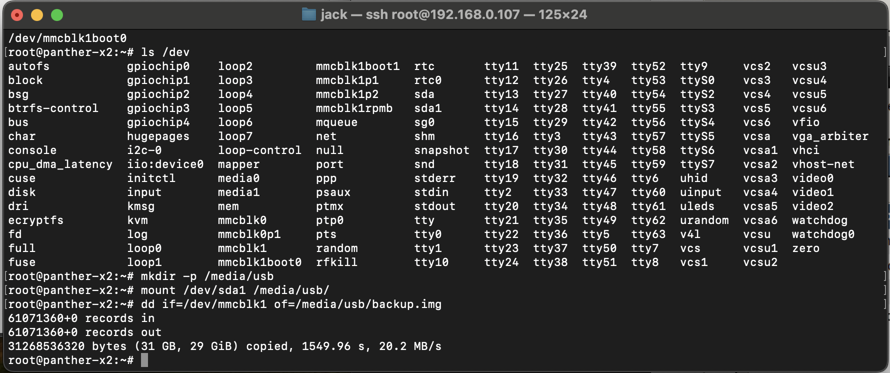Click the red close window button
The width and height of the screenshot is (890, 373).
17,15
